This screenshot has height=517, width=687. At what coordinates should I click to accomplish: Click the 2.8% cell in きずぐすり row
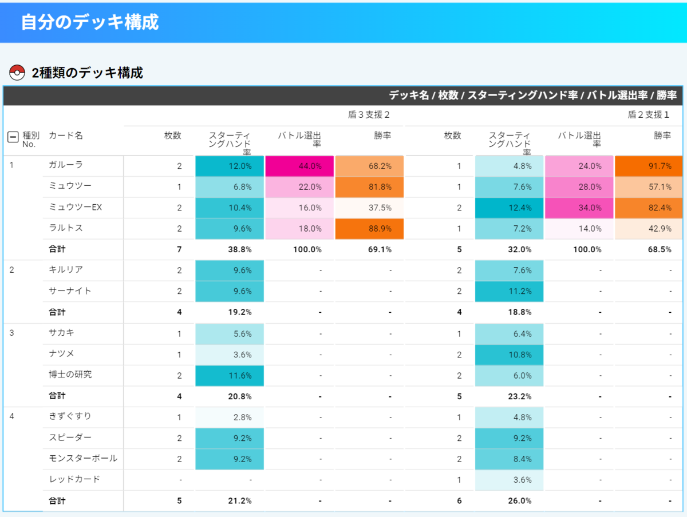point(230,417)
